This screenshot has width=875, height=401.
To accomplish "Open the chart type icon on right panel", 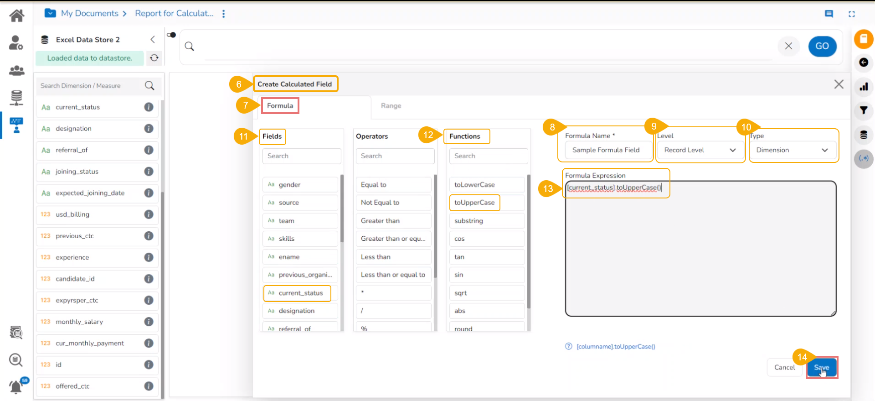I will (863, 87).
